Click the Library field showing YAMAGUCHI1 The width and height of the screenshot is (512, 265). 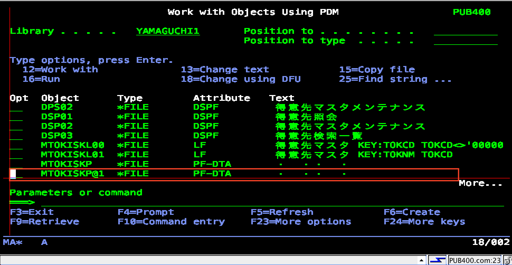(168, 31)
